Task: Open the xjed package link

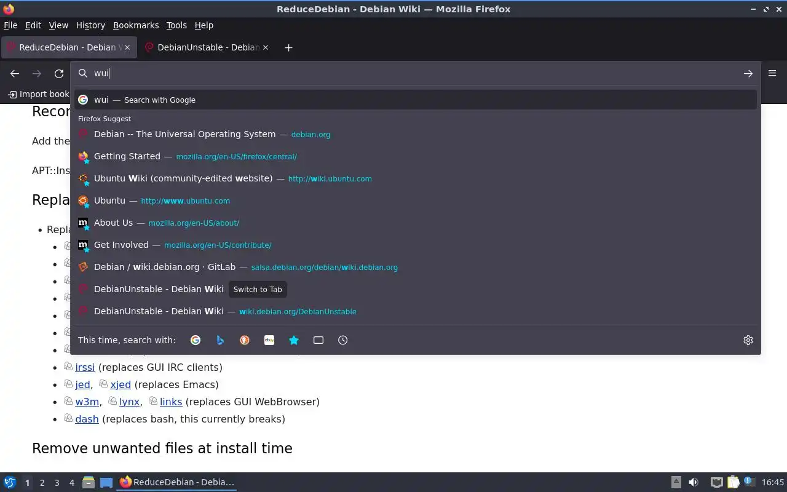Action: point(121,384)
